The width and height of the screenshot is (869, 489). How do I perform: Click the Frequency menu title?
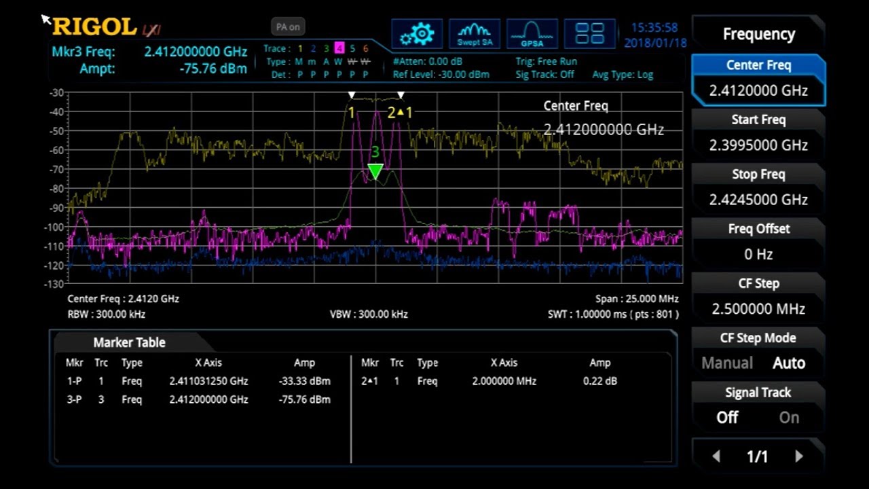[x=758, y=34]
